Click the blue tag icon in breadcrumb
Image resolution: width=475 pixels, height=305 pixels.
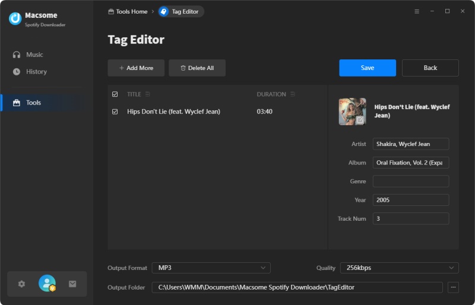point(164,11)
